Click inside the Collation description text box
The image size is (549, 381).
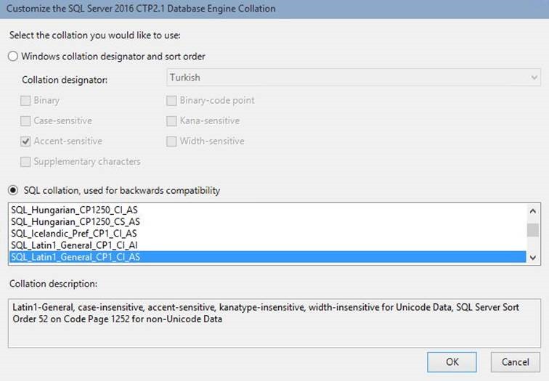click(x=274, y=323)
